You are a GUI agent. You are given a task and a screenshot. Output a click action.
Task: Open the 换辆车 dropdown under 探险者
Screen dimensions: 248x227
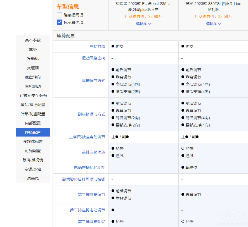[143, 24]
